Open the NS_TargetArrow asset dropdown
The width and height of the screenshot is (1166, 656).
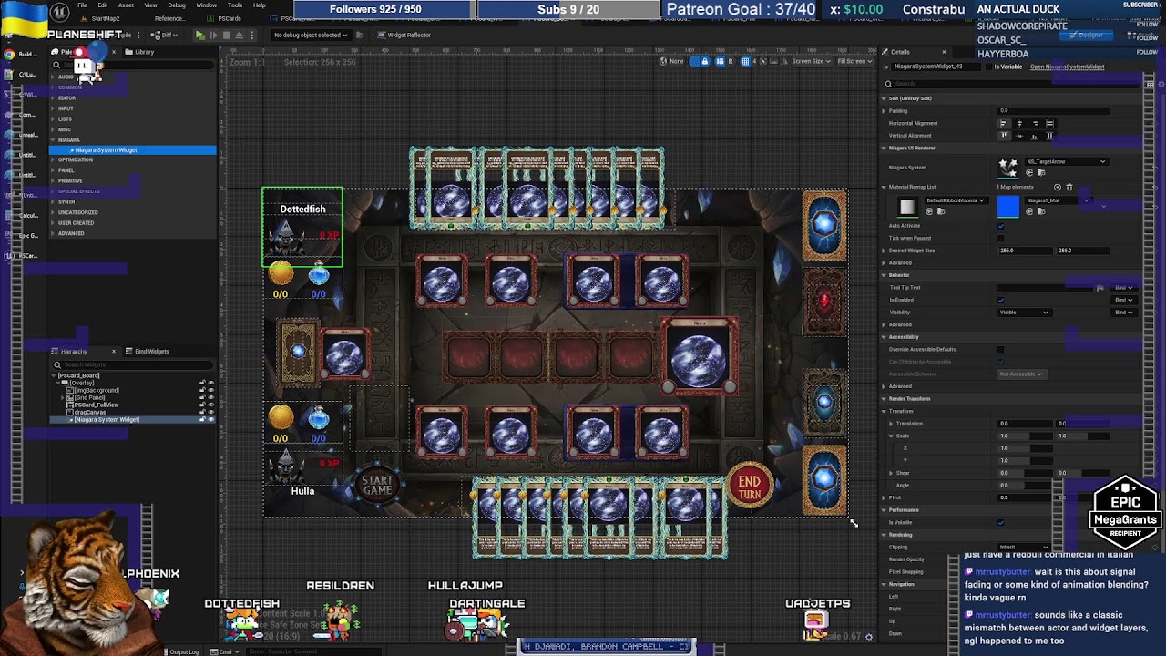pos(1067,162)
